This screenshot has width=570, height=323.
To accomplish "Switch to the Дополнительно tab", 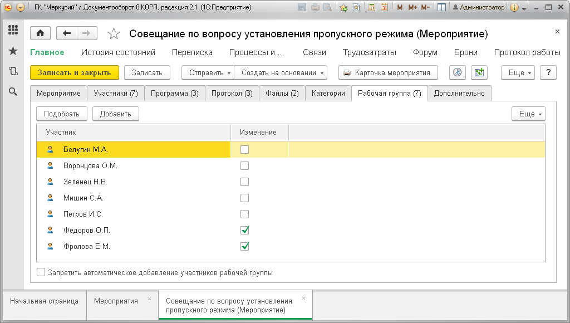I will coord(459,93).
